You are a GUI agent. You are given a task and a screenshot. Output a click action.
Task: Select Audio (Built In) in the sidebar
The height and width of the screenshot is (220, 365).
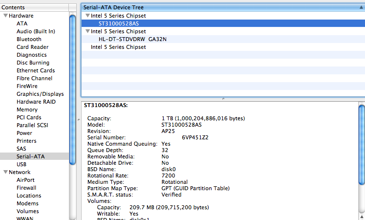[36, 31]
